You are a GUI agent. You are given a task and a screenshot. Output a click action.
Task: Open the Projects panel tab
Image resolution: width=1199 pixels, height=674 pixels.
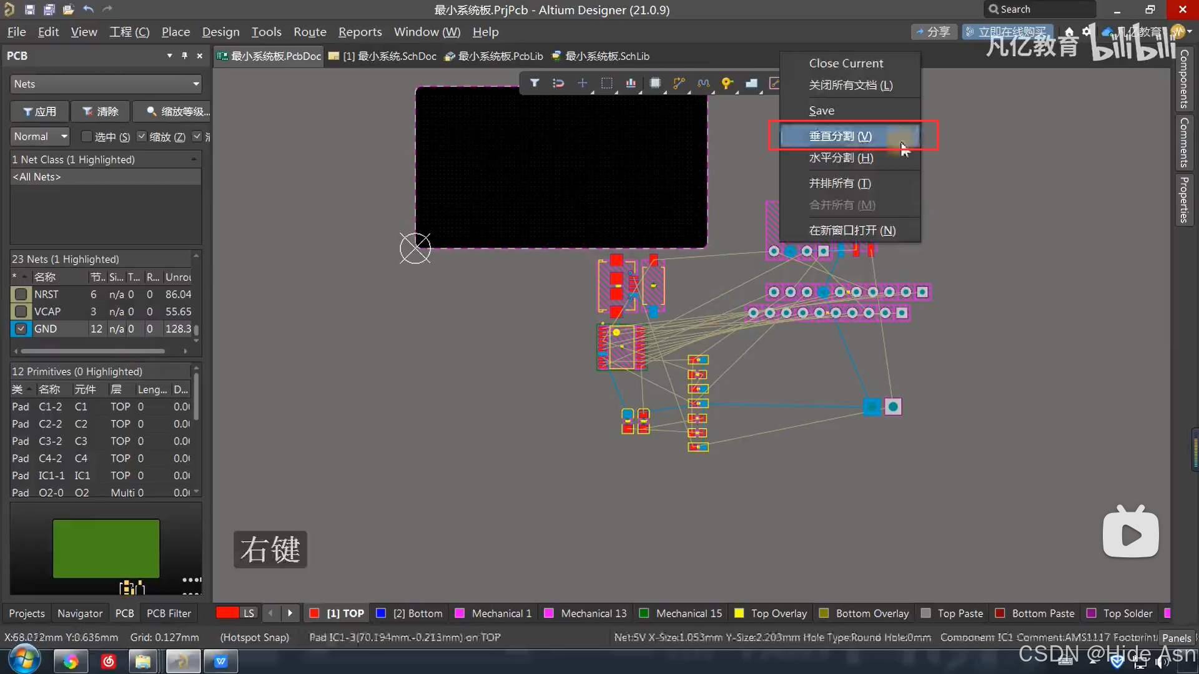pos(27,613)
